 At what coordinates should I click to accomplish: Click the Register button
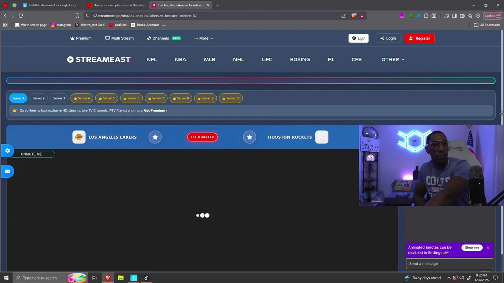tap(419, 38)
